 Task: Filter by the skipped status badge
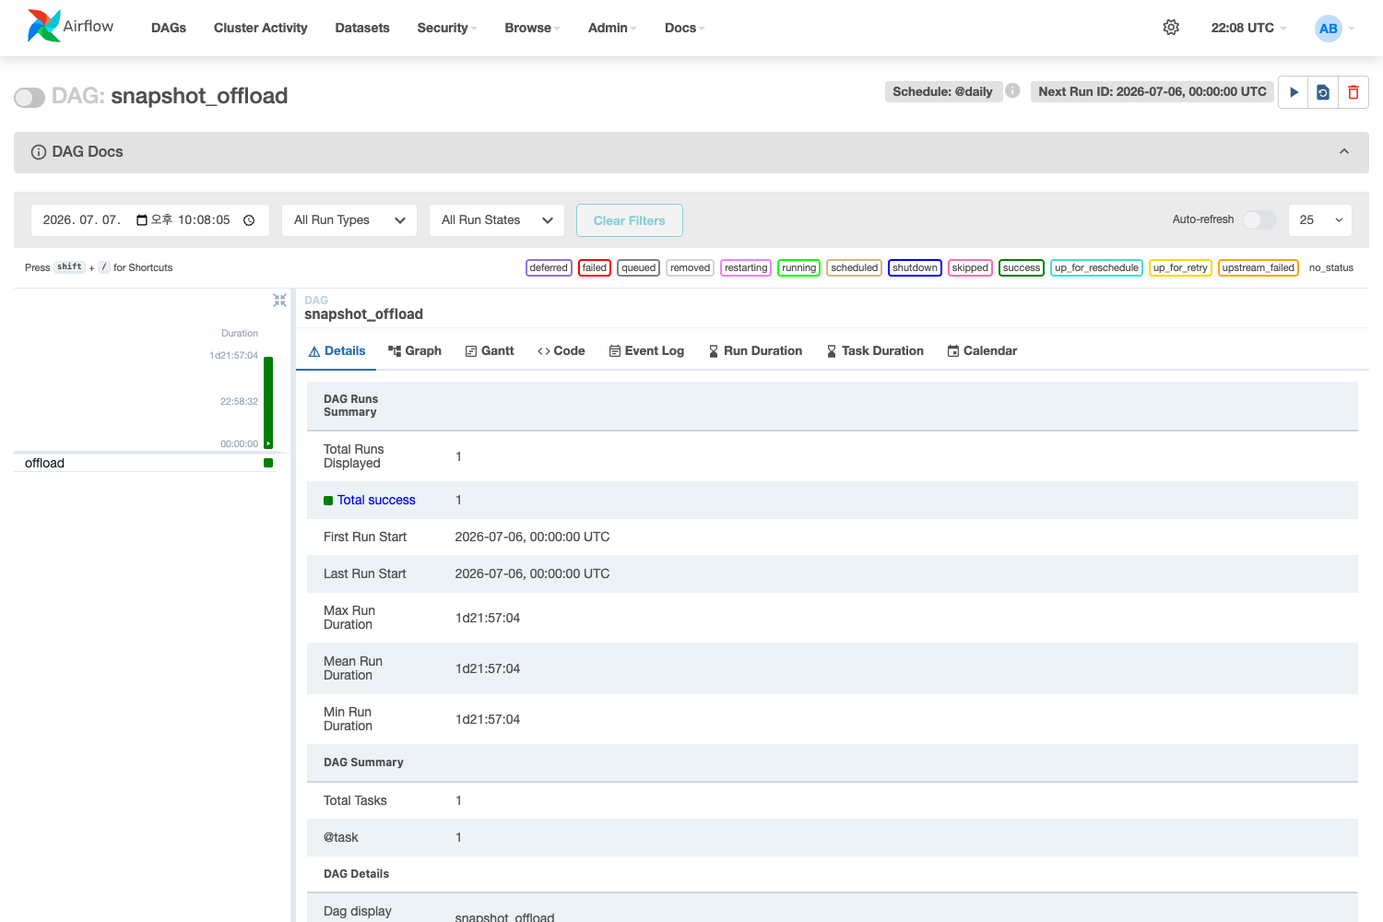pyautogui.click(x=970, y=267)
